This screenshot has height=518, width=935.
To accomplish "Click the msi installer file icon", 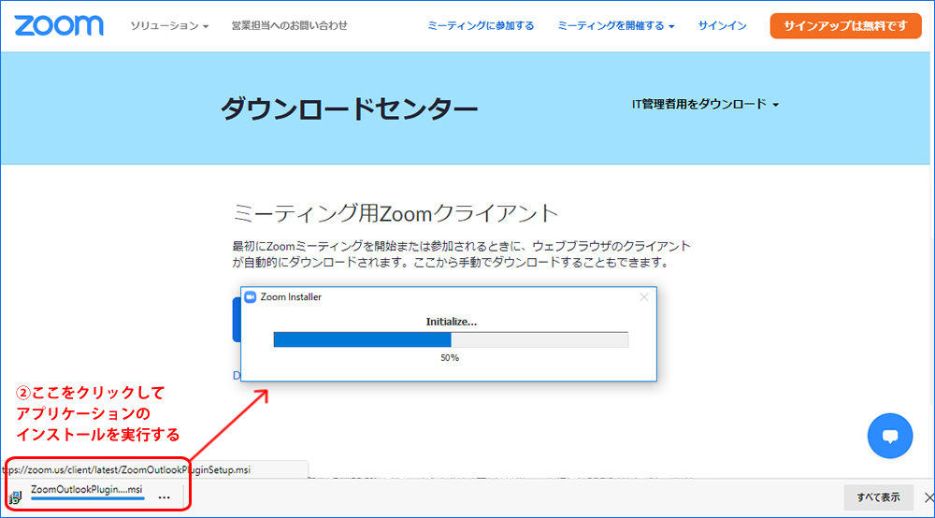I will pos(16,497).
